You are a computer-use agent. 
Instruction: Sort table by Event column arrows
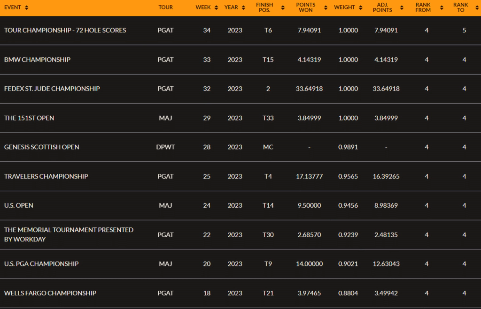(x=27, y=8)
